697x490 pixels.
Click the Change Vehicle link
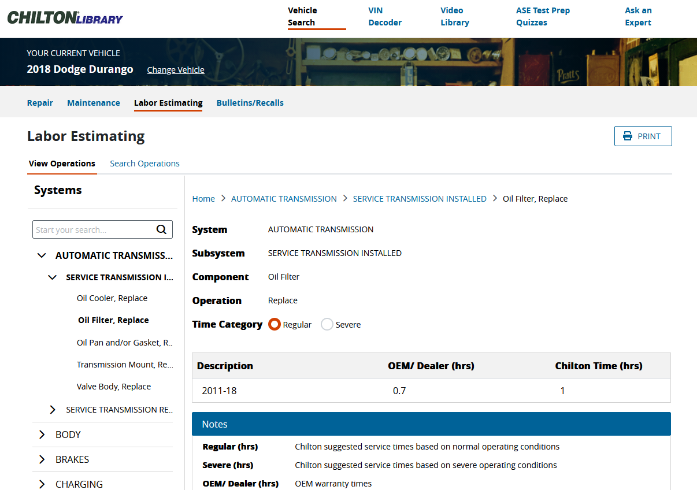tap(176, 70)
